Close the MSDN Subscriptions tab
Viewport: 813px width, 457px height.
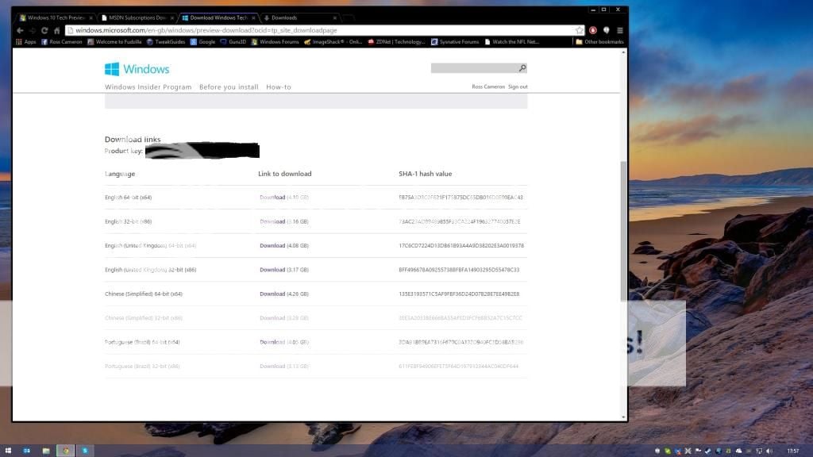click(172, 17)
